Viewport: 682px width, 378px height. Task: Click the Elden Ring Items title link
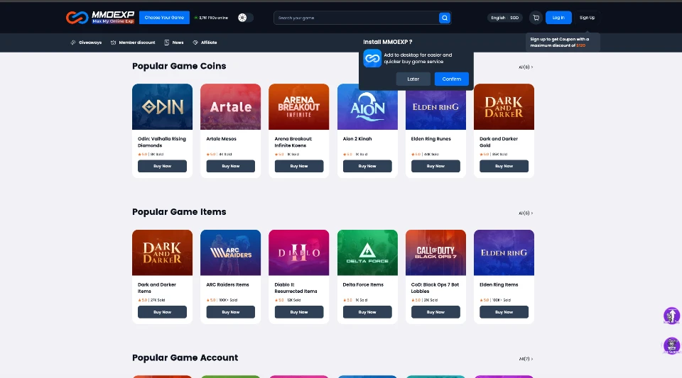tap(499, 284)
